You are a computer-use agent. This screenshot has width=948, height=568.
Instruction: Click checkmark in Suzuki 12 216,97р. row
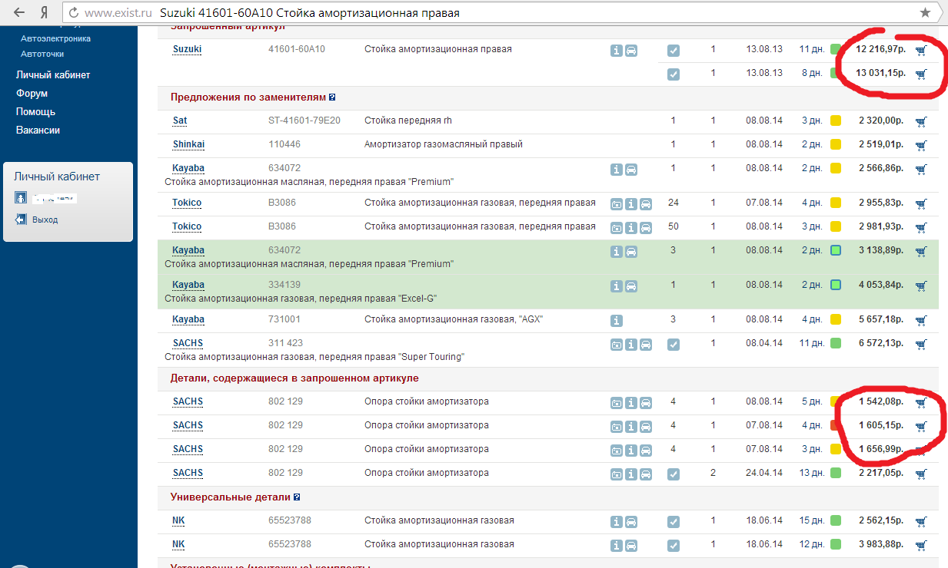pyautogui.click(x=674, y=51)
